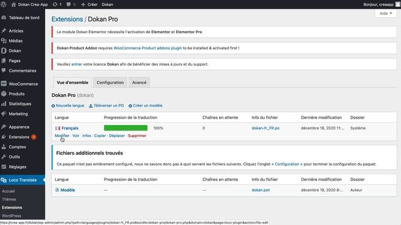Open Réglages via its settings icon
401x225 pixels.
click(x=4, y=167)
